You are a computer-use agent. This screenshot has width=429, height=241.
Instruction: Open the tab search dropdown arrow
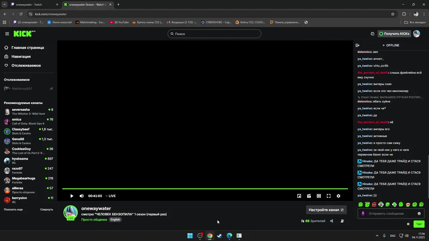tap(4, 5)
